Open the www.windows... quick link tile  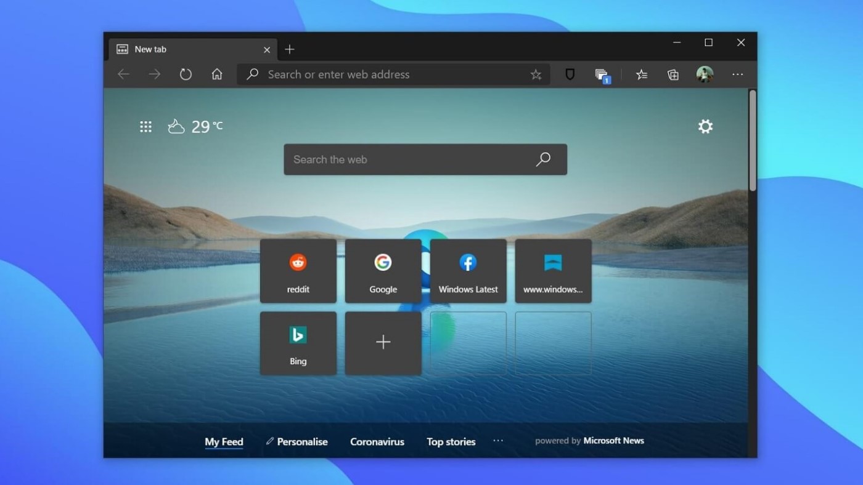(x=554, y=271)
